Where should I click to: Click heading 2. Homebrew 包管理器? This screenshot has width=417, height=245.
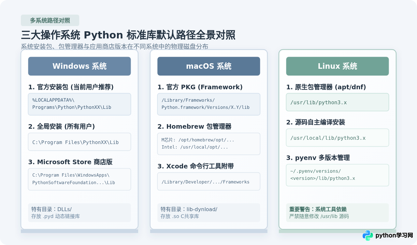click(194, 126)
